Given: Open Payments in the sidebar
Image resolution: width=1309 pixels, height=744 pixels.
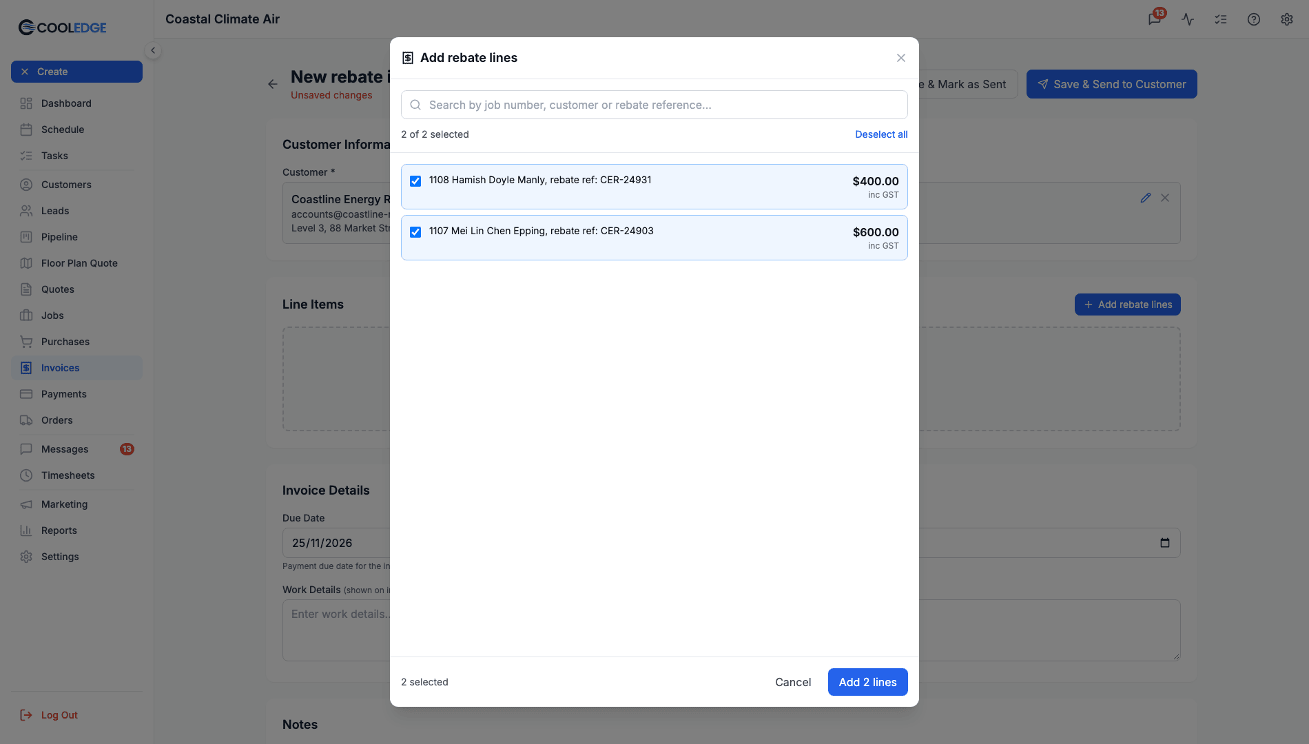Looking at the screenshot, I should click(76, 394).
